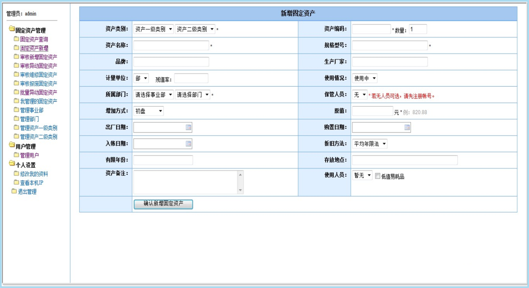Click the folder icon next to 管理用户
Viewport: 529px width, 288px height.
coord(16,155)
